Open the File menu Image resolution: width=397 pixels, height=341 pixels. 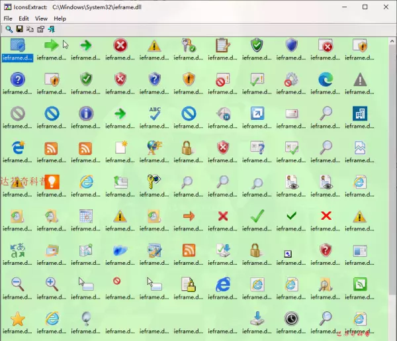click(8, 19)
